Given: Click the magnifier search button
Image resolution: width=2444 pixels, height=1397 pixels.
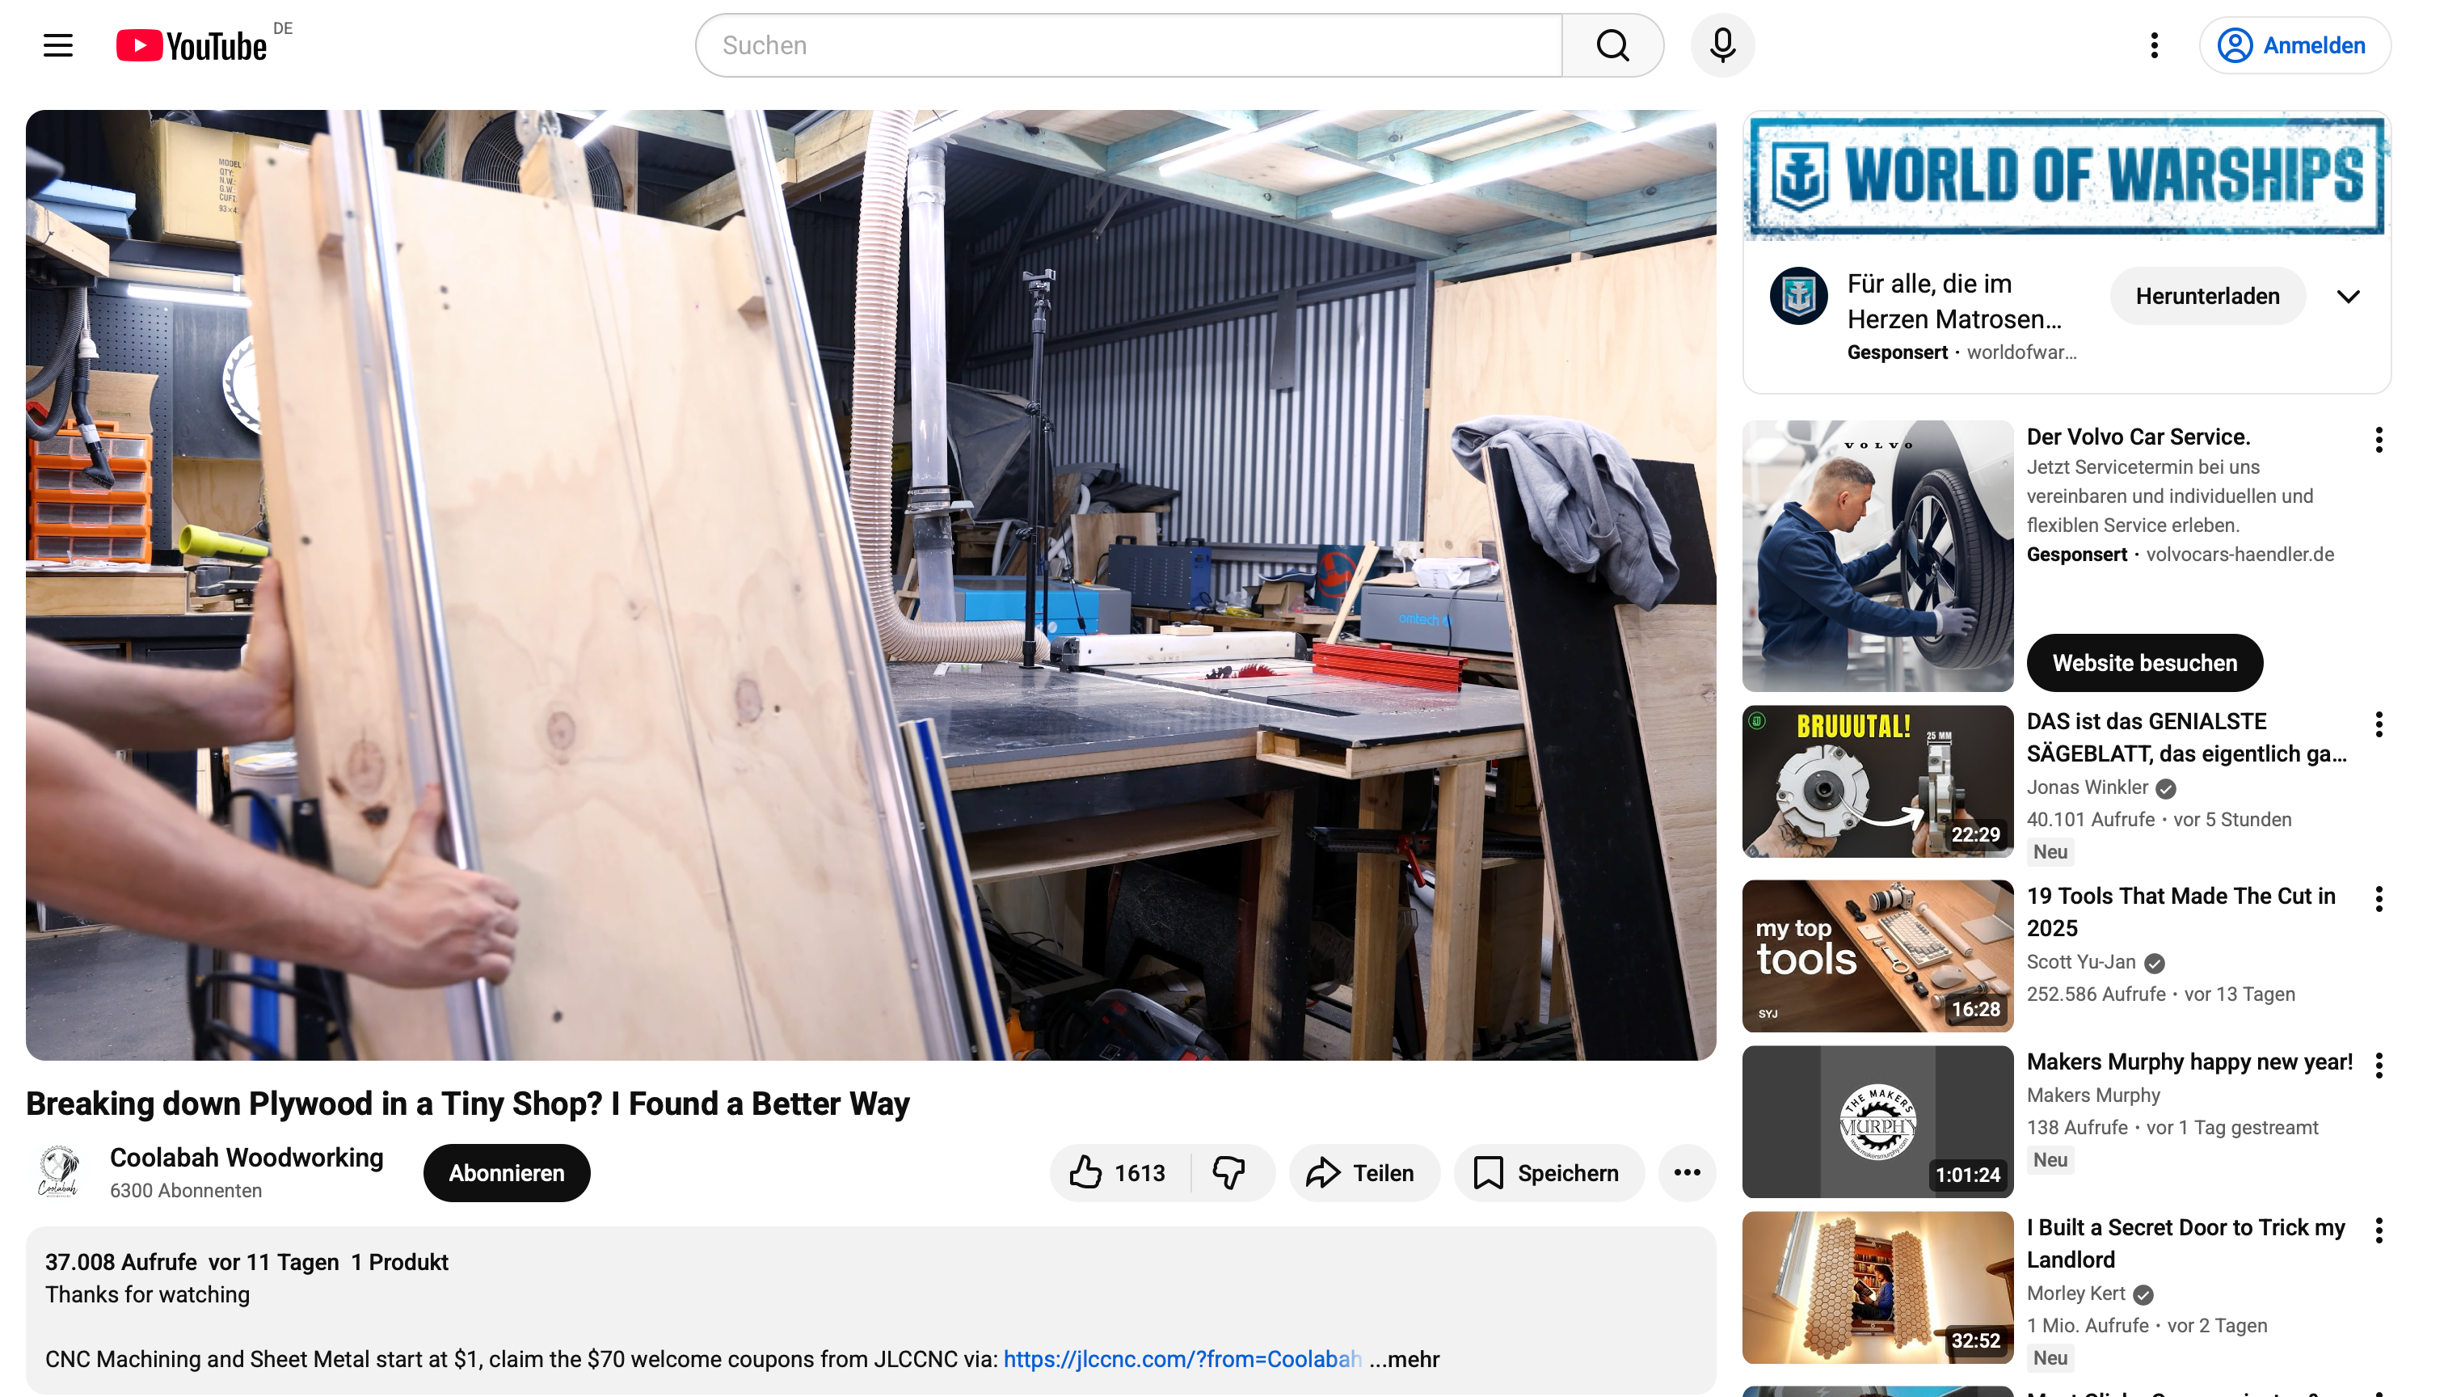Looking at the screenshot, I should tap(1612, 45).
